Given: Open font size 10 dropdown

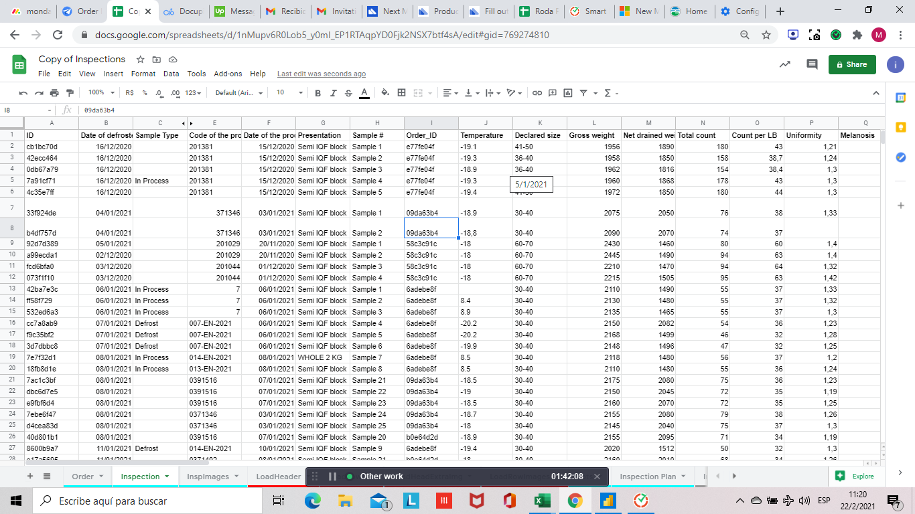Looking at the screenshot, I should coord(289,92).
